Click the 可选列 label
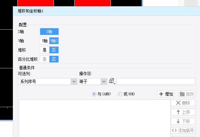The width and height of the screenshot is (200, 137). click(x=25, y=74)
